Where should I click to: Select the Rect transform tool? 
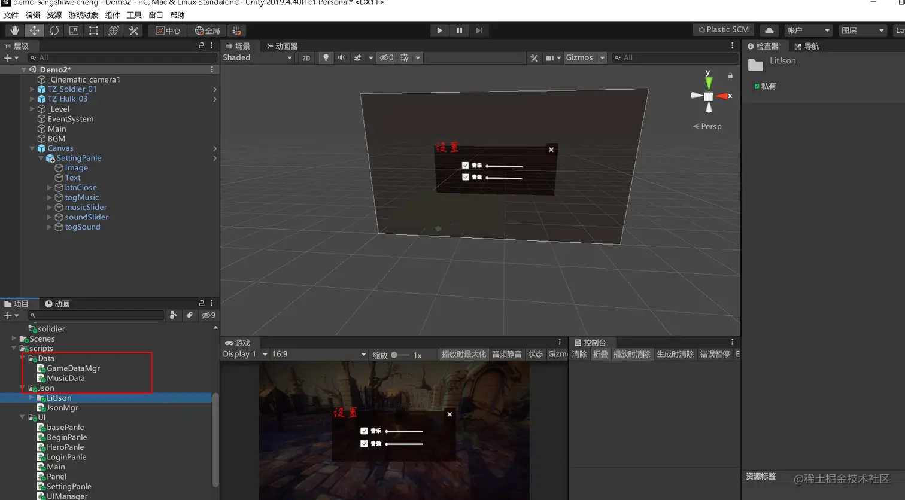pos(93,31)
